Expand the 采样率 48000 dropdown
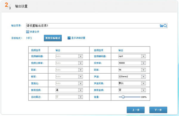 coord(132,63)
